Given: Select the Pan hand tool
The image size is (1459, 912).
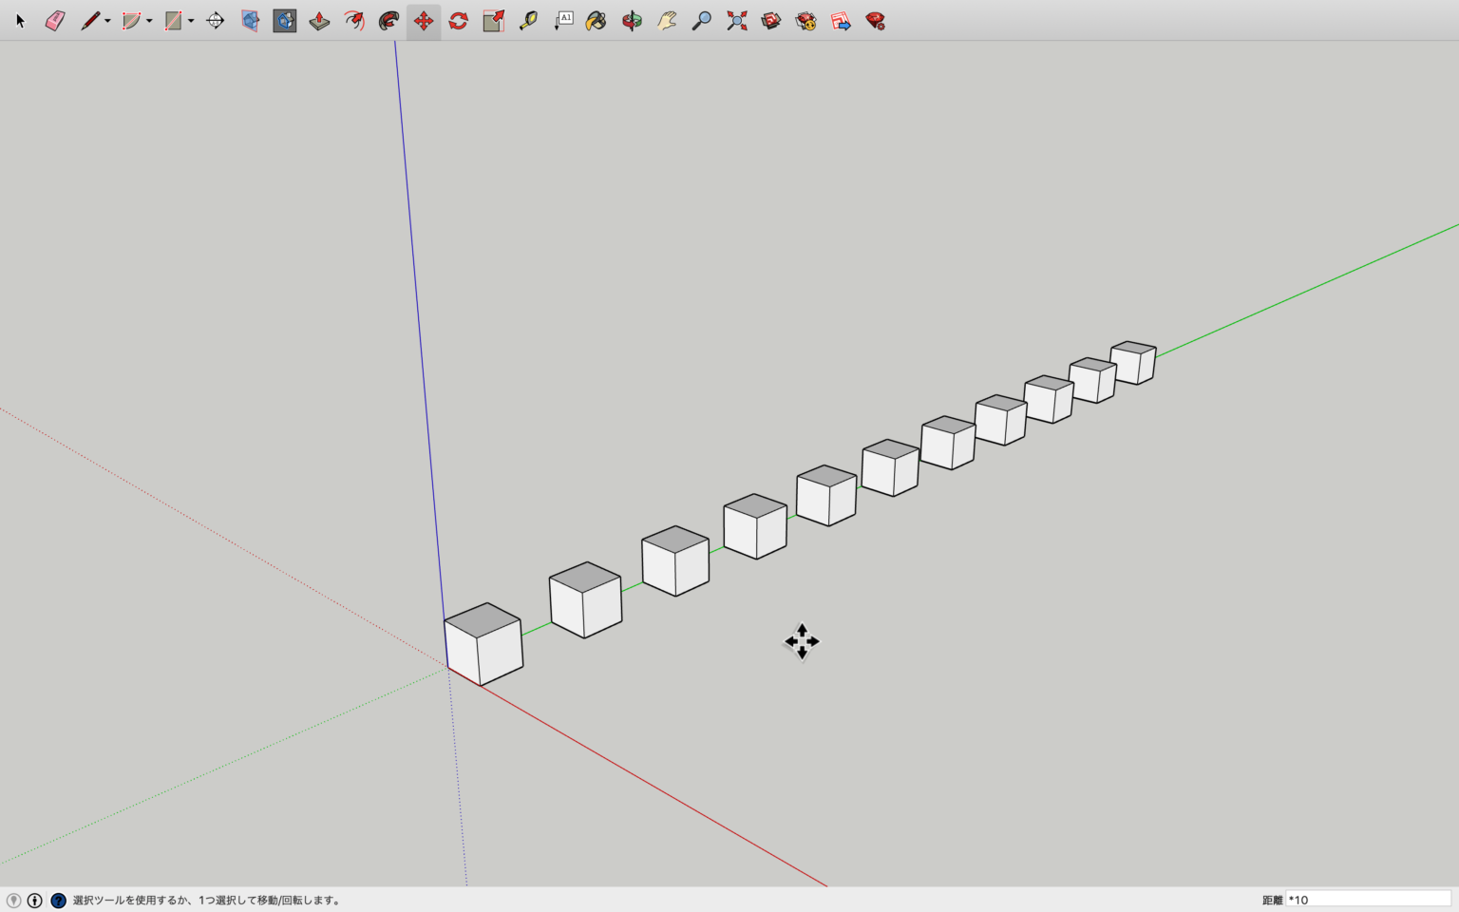Looking at the screenshot, I should click(x=667, y=21).
